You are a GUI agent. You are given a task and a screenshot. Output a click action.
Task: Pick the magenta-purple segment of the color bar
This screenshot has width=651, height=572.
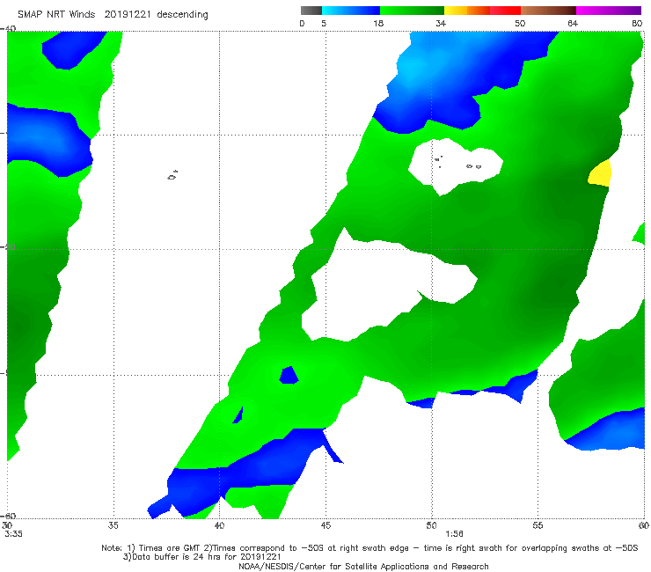pos(609,11)
